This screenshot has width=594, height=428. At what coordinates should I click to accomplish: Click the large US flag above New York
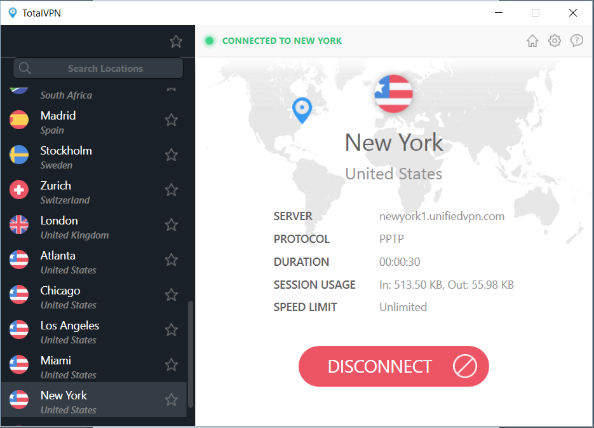click(x=394, y=93)
